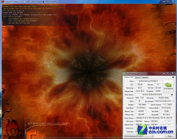Image resolution: width=177 pixels, height=139 pixels.
Task: Click the GPU field showing 'GK106'
Action: [140, 84]
